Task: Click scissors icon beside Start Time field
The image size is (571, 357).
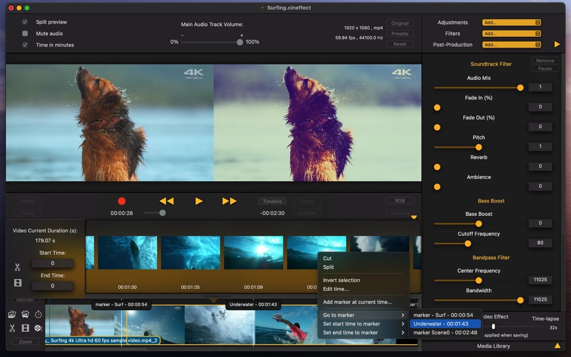Action: (x=17, y=267)
